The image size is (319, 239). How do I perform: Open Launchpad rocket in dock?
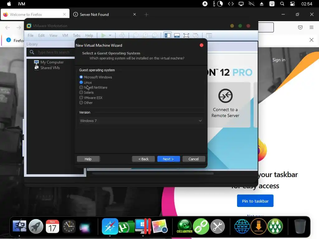(x=36, y=227)
